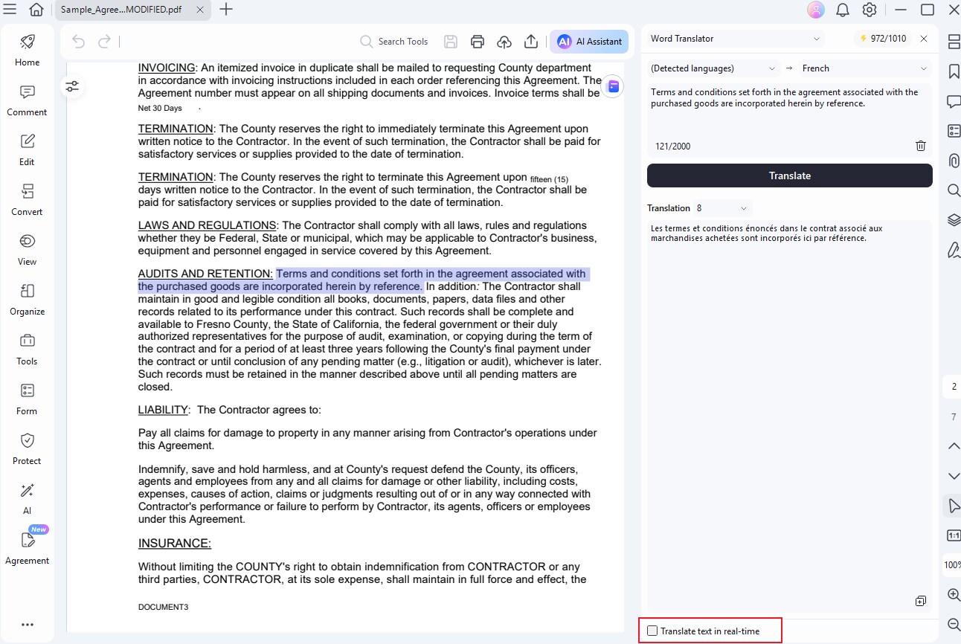The image size is (961, 644).
Task: Click the floating translate icon on the page
Action: click(x=613, y=86)
